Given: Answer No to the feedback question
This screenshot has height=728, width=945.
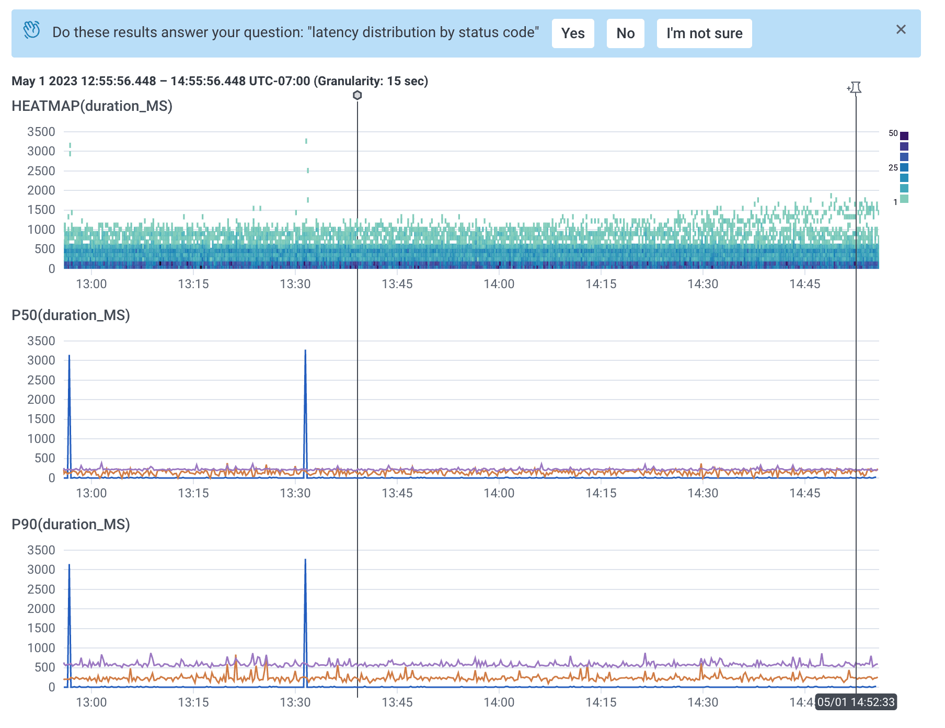Looking at the screenshot, I should (x=625, y=33).
